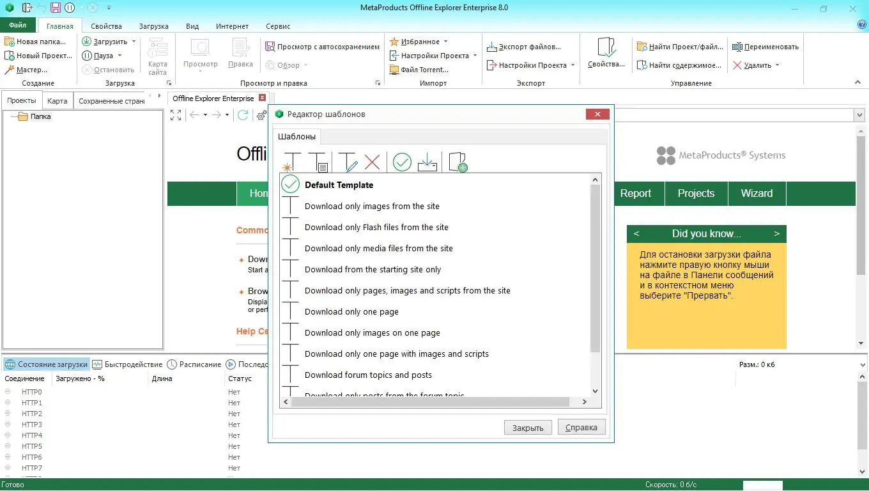
Task: Click the fullscreen icon in browser toolbar
Action: click(176, 115)
